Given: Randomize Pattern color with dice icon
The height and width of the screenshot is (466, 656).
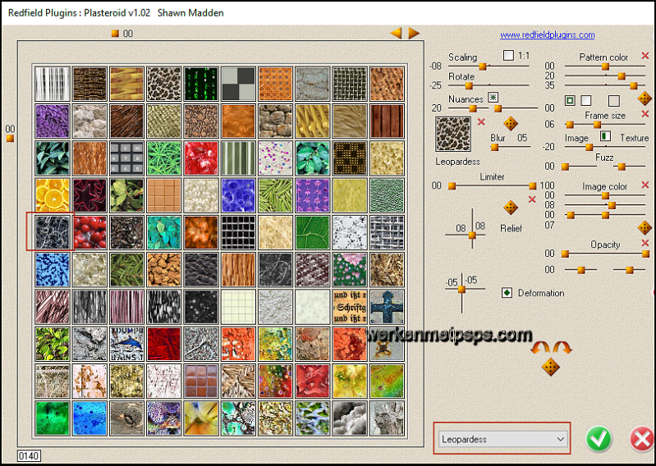Looking at the screenshot, I should tap(645, 98).
